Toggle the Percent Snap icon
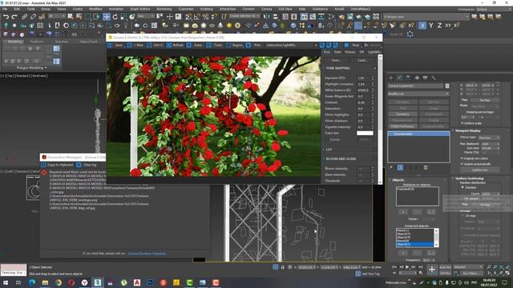The height and width of the screenshot is (288, 513). point(205,17)
